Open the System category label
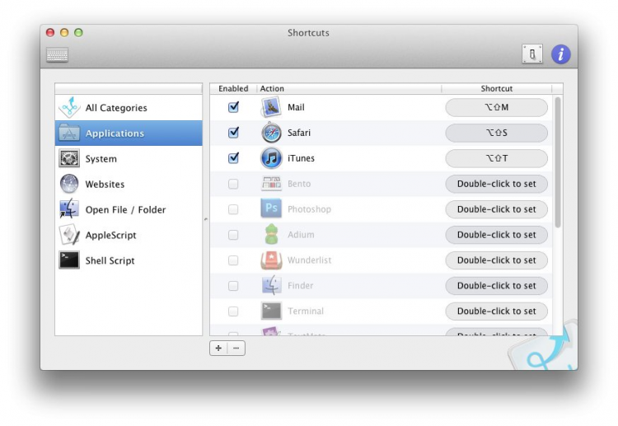 pos(101,159)
